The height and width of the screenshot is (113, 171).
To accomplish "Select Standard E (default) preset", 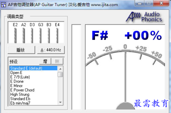I will coord(34,68).
